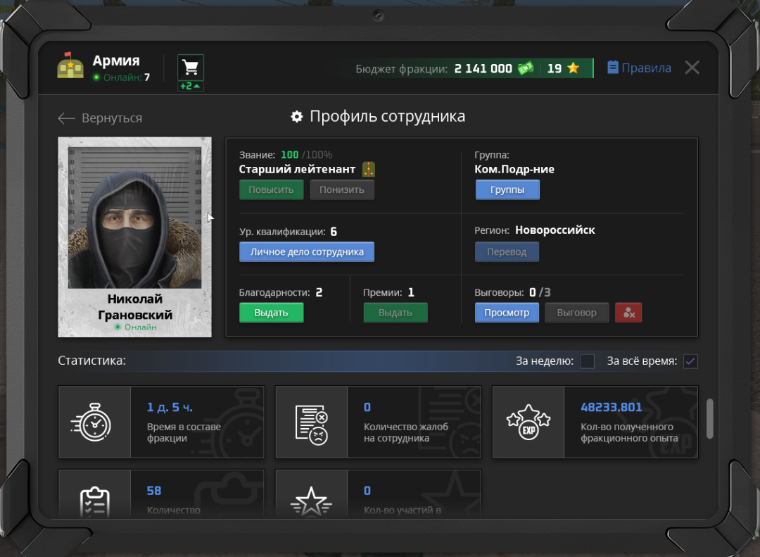The image size is (760, 557).
Task: Click the employee portrait photo
Action: coord(134,218)
